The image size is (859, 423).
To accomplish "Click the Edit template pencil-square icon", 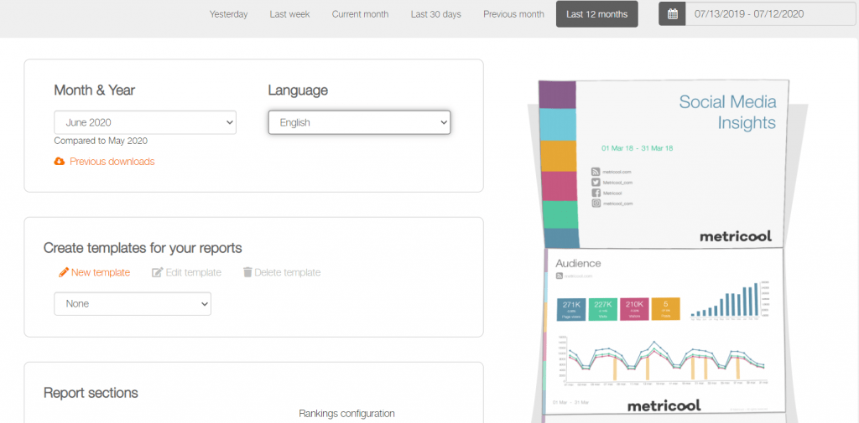I will pos(157,272).
